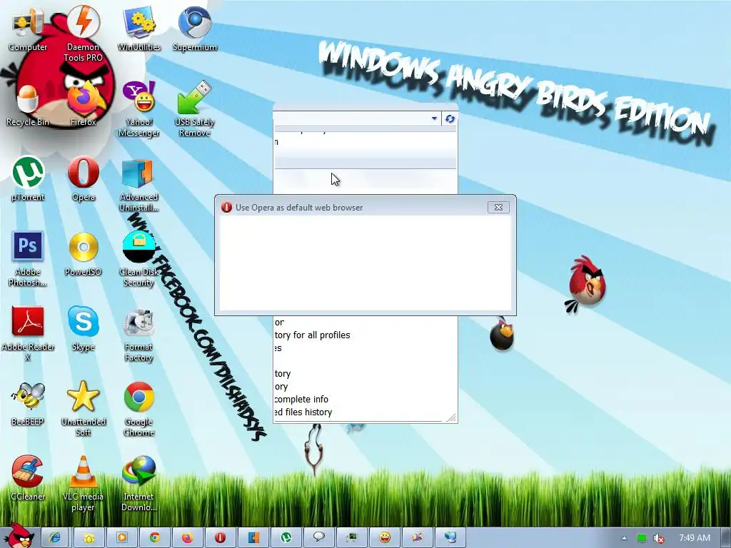Select USB Safely Remove shortcut
Image resolution: width=731 pixels, height=548 pixels.
195,108
